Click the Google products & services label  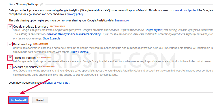(31, 27)
